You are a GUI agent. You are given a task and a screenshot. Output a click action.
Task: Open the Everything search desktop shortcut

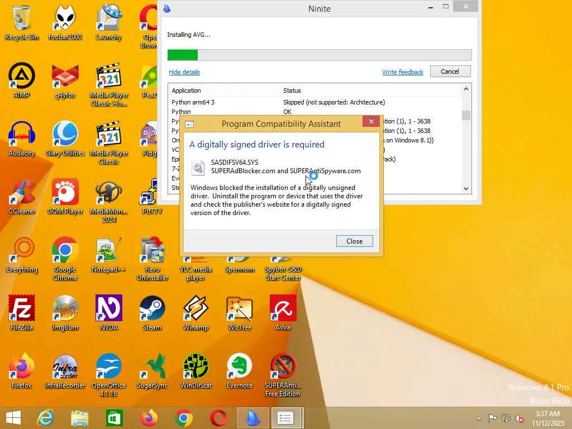[x=22, y=255]
